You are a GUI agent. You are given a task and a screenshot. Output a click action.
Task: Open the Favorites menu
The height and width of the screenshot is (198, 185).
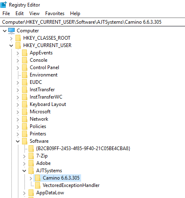point(55,13)
